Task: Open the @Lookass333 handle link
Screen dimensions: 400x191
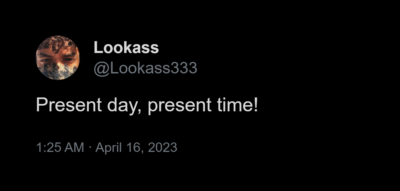Action: click(145, 68)
